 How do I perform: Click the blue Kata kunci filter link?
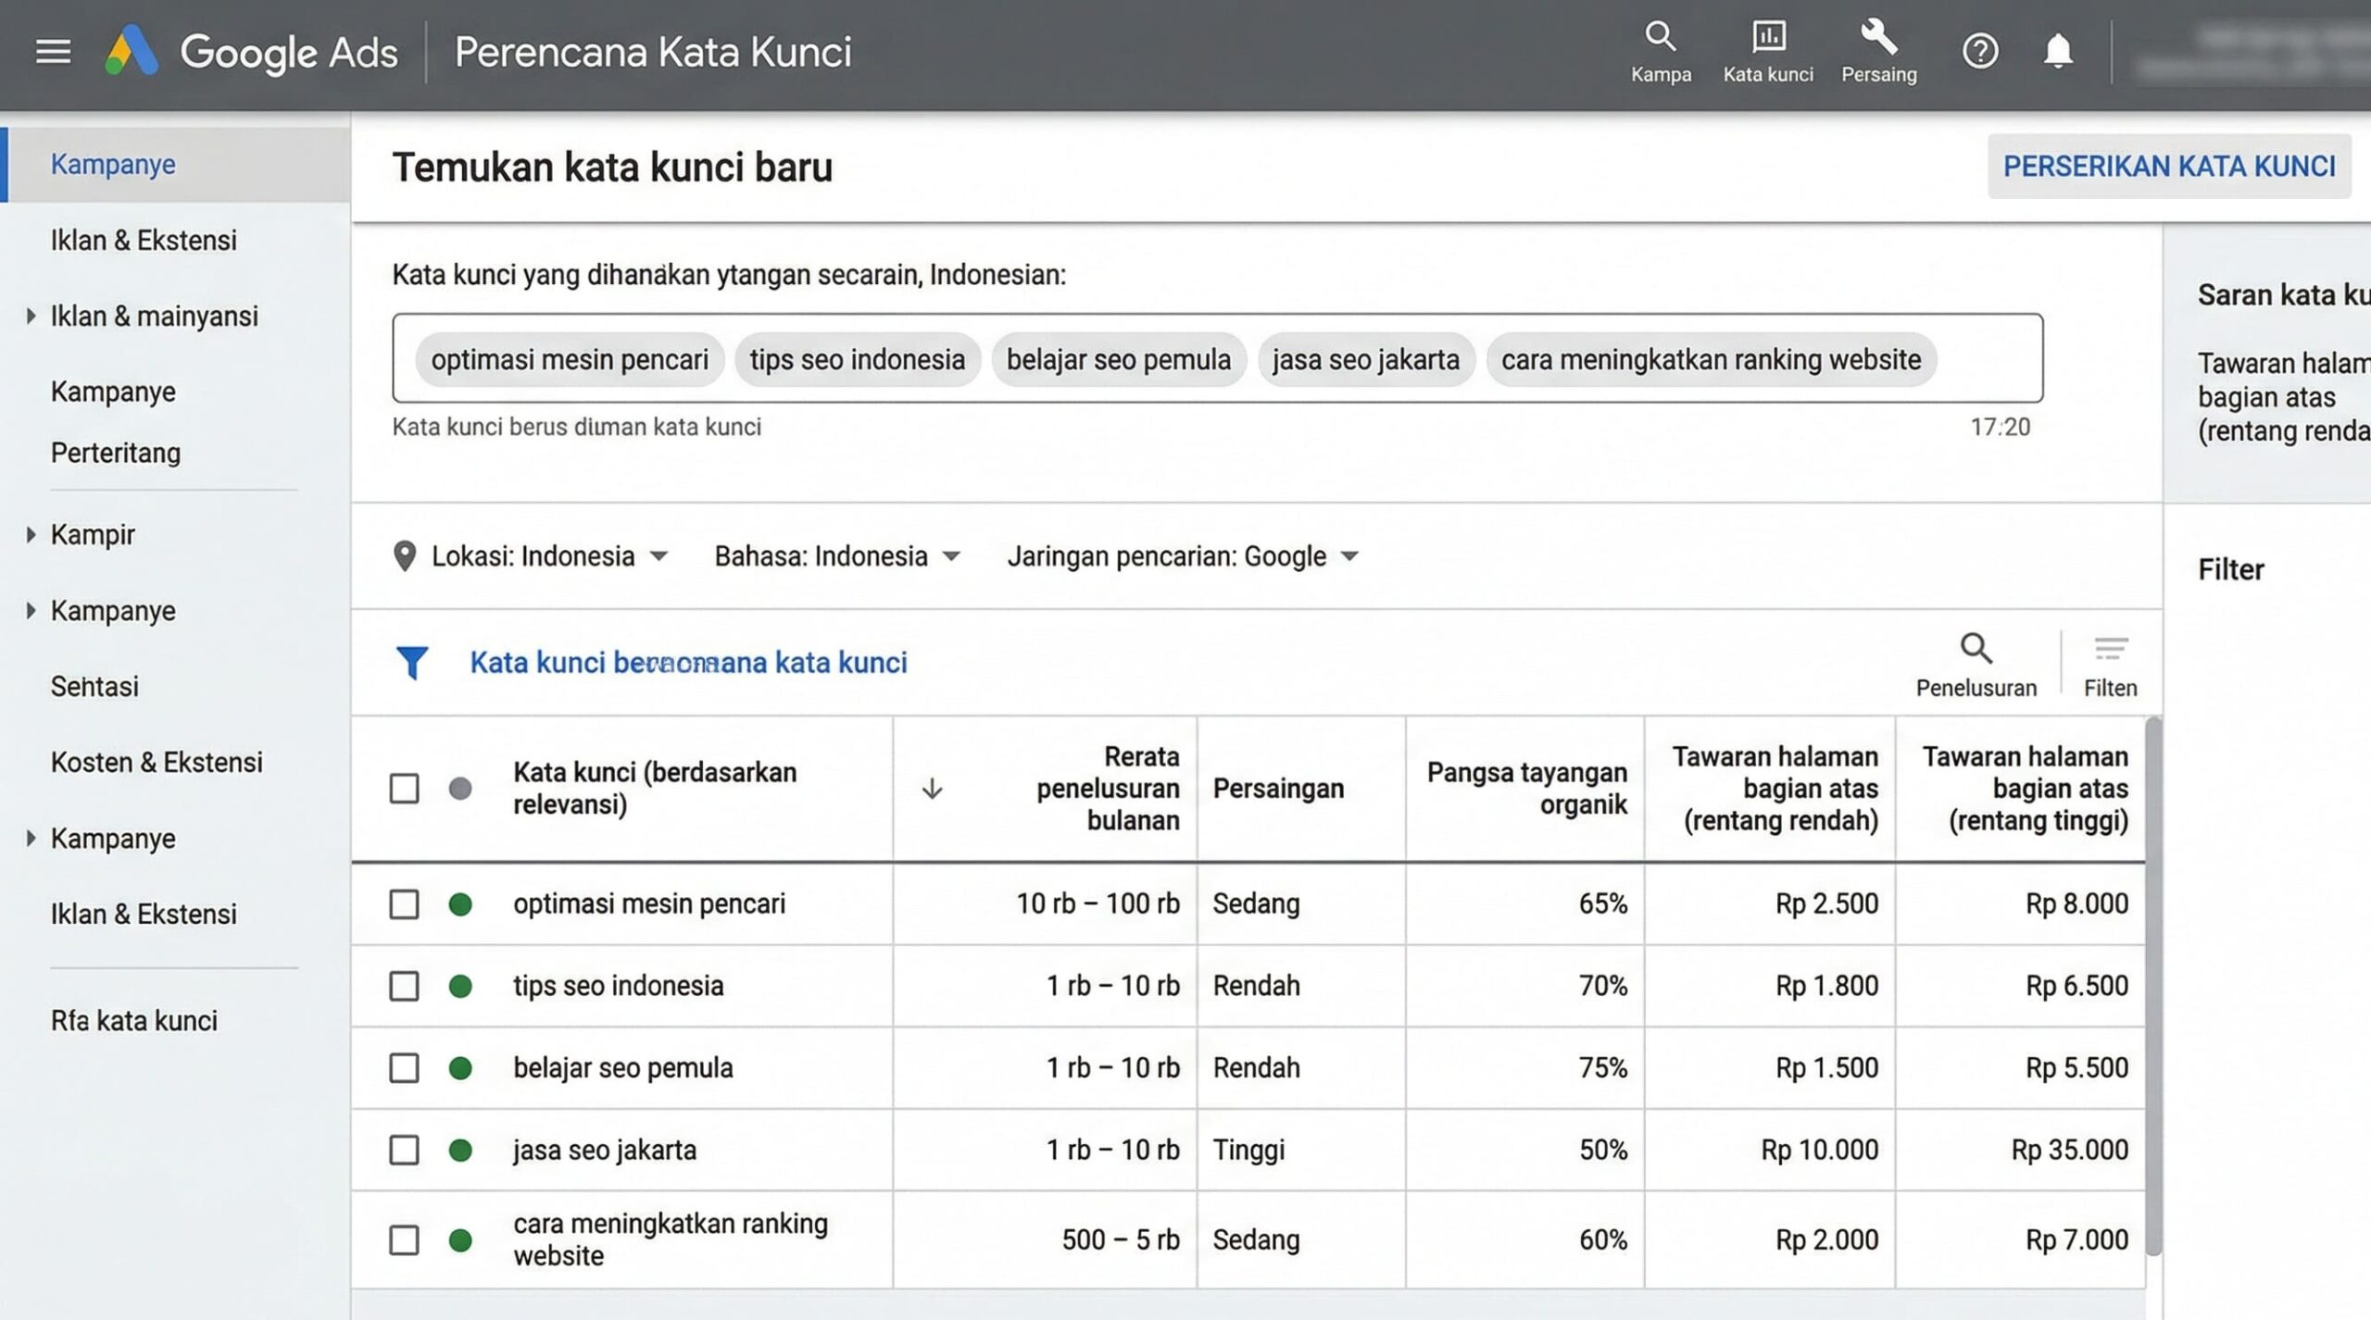688,662
